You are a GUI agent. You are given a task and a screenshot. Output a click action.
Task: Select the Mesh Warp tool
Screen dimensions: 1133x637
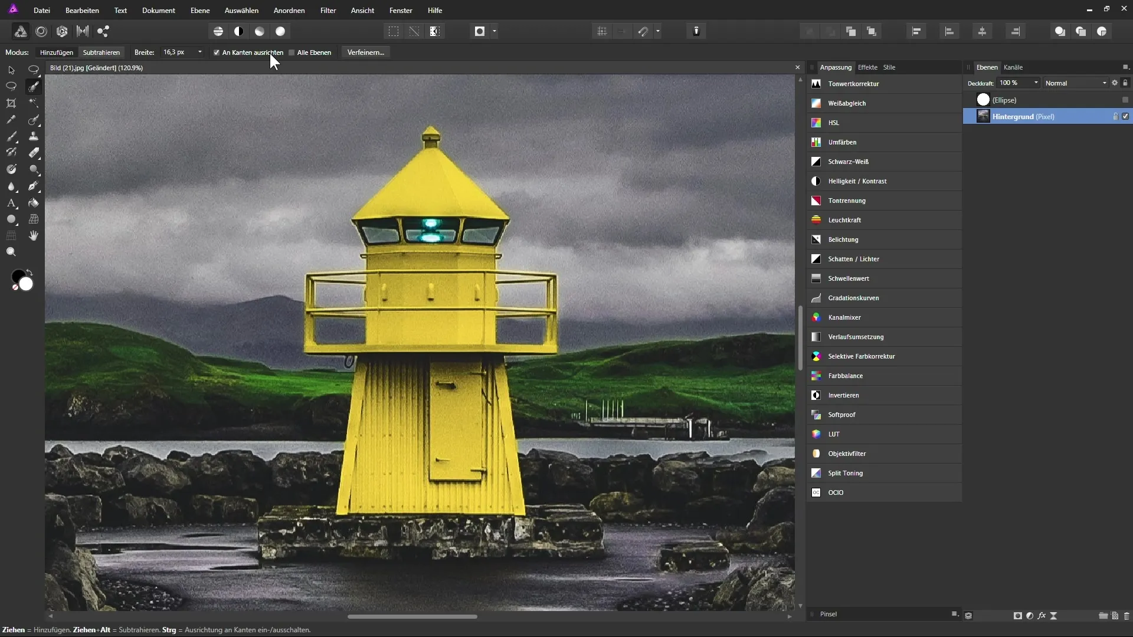click(x=34, y=219)
